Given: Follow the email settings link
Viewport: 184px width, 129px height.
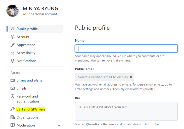Looking at the screenshot, I should pos(84,89).
